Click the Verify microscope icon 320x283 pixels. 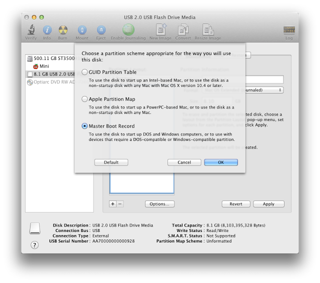(31, 29)
